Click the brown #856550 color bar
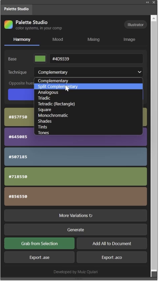 click(x=75, y=196)
